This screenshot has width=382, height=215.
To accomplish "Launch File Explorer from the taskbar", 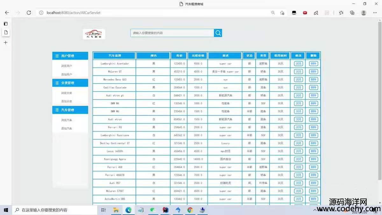I will pos(116,210).
